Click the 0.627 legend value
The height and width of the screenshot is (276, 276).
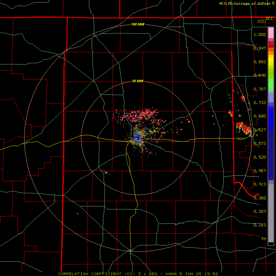click(x=260, y=130)
